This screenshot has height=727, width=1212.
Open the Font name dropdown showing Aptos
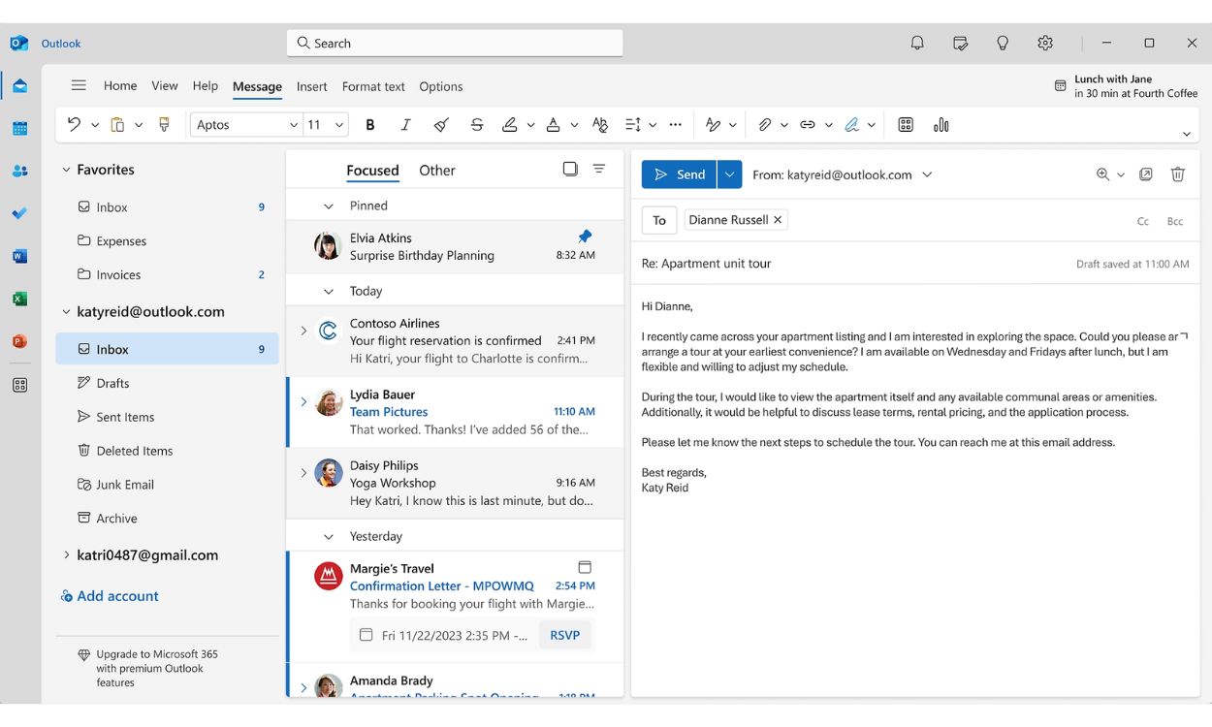click(246, 125)
